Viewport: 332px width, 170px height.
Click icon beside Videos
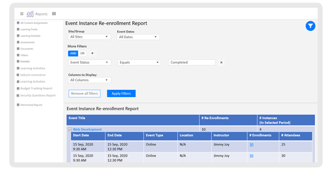click(x=18, y=55)
